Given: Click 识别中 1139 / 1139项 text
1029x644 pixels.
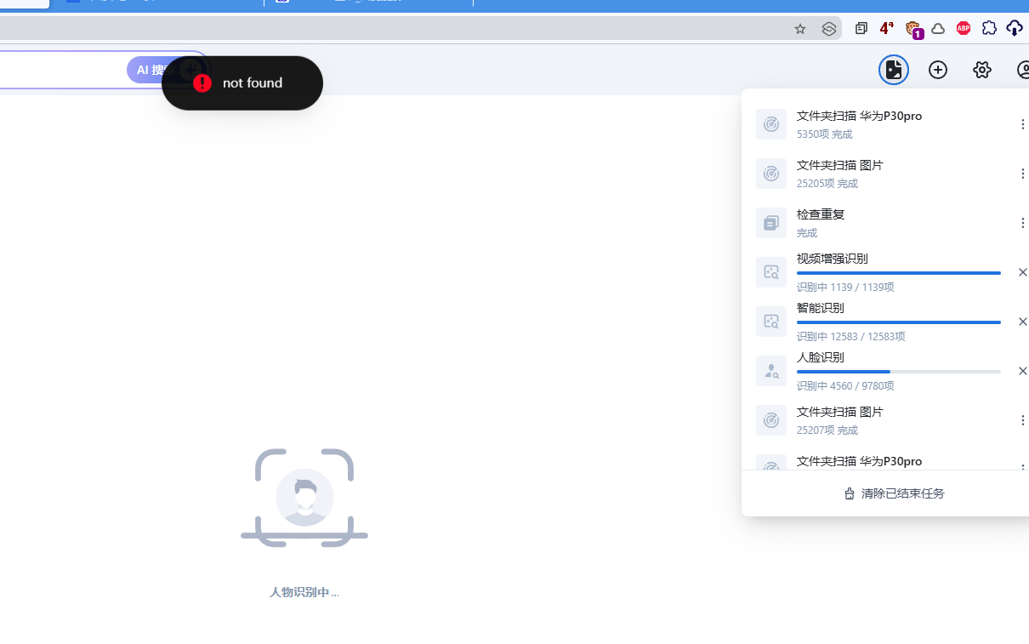Looking at the screenshot, I should click(845, 288).
